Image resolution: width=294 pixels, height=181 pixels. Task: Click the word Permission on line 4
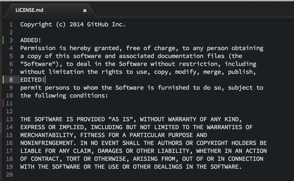tap(38, 48)
